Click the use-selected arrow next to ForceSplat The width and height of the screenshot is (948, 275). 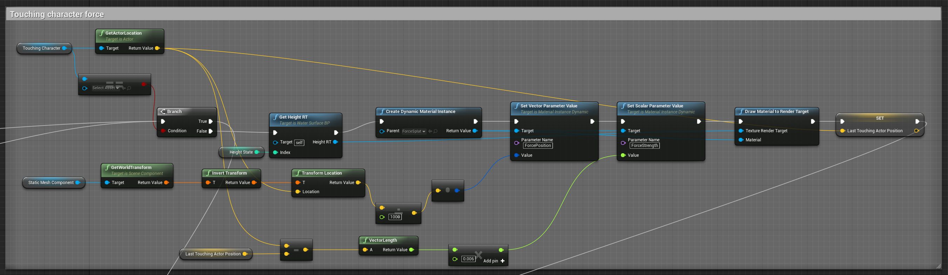tap(430, 132)
